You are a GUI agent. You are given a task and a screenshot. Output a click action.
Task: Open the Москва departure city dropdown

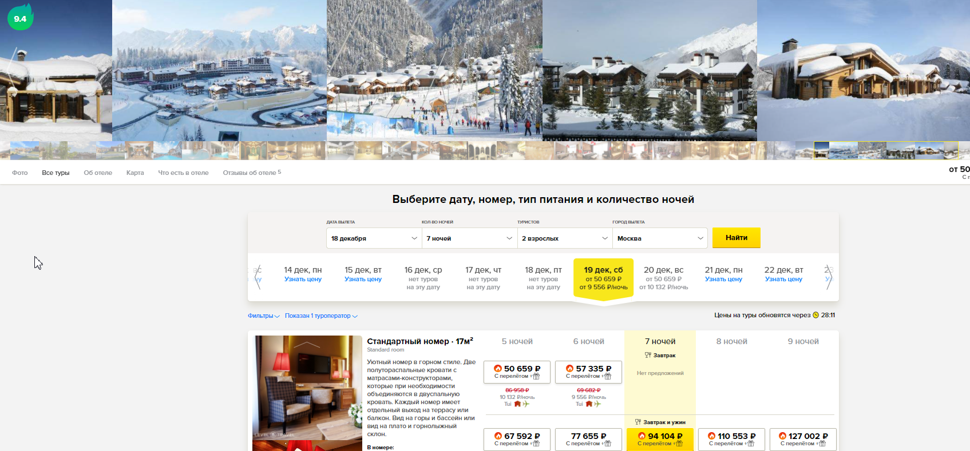[660, 238]
